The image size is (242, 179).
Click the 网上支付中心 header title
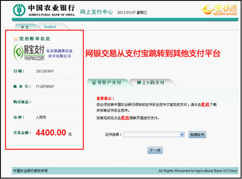tap(96, 12)
